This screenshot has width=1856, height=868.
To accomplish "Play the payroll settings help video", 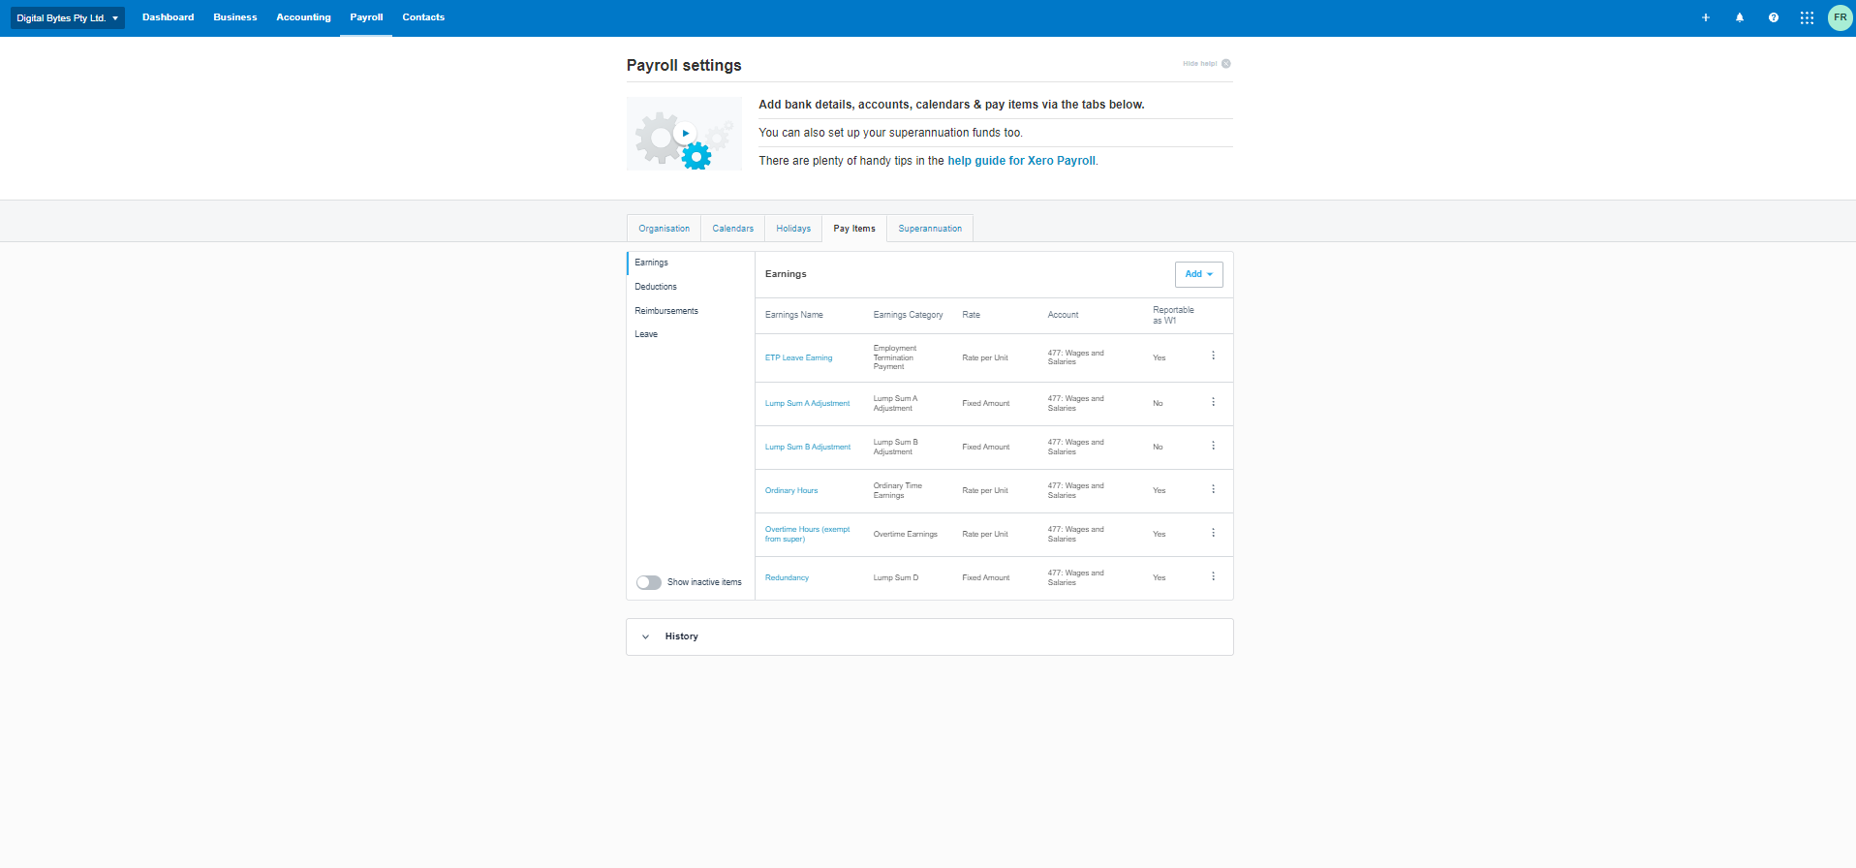I will coord(685,134).
